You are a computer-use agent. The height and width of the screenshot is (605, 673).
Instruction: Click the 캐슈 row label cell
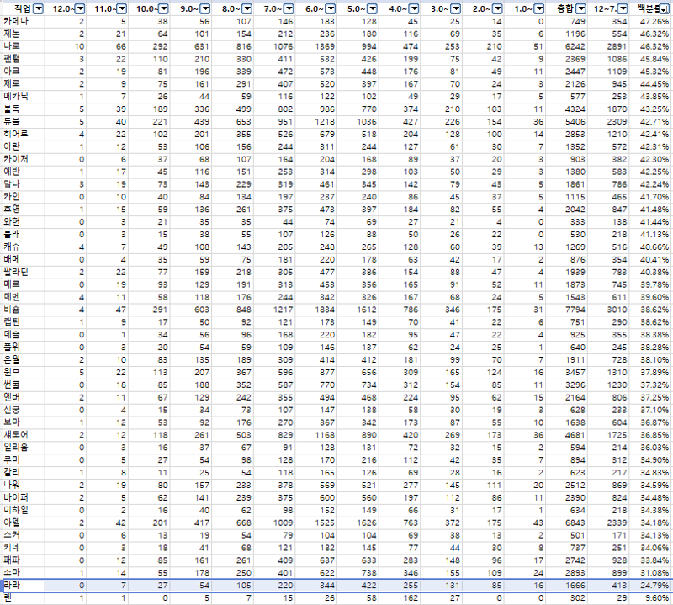click(x=24, y=247)
